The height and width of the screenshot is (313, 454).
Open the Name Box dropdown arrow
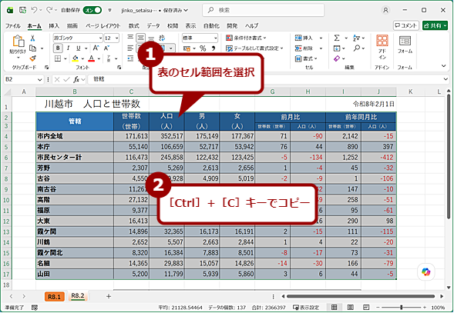(39, 79)
